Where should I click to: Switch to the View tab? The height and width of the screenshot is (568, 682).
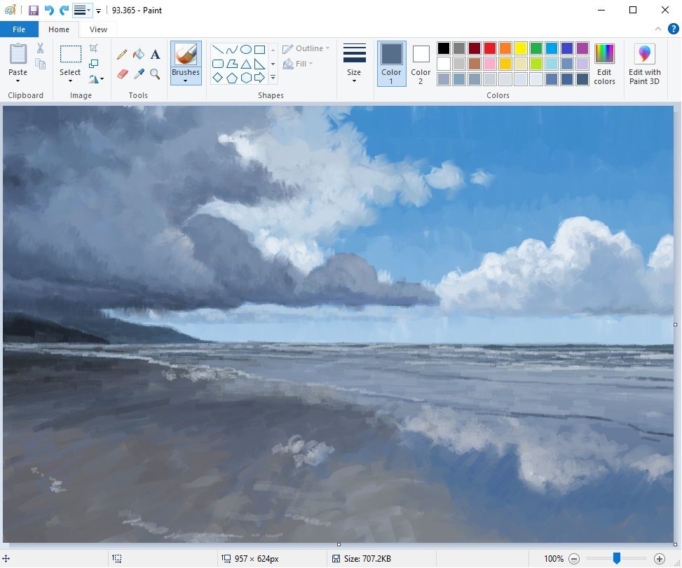point(98,29)
